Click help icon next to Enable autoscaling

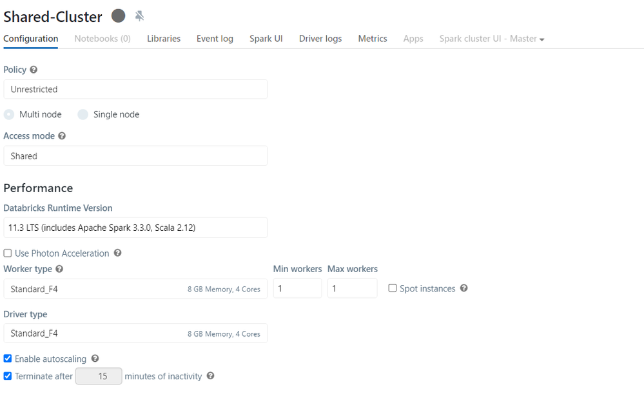[x=95, y=359]
